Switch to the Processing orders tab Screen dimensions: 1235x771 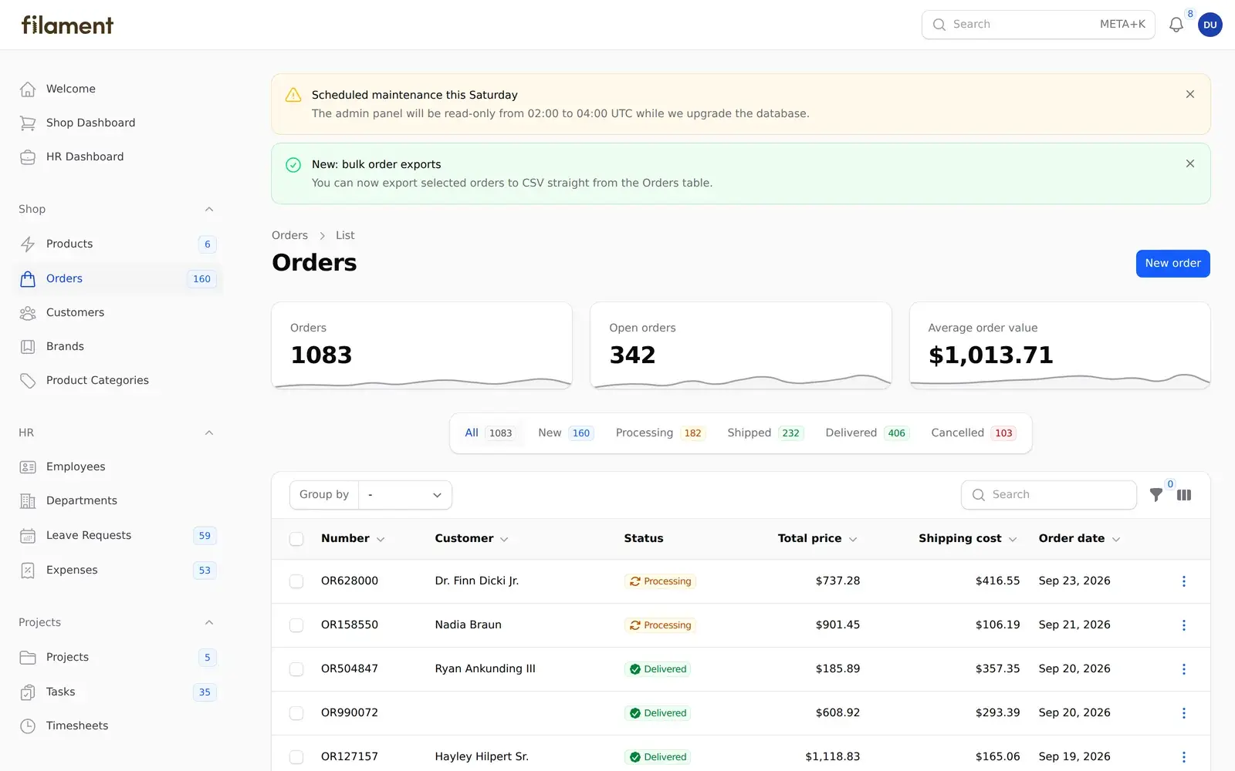pyautogui.click(x=660, y=433)
